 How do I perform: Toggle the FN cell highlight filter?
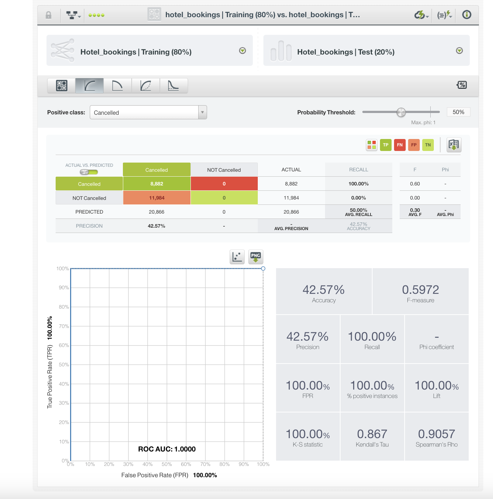400,145
